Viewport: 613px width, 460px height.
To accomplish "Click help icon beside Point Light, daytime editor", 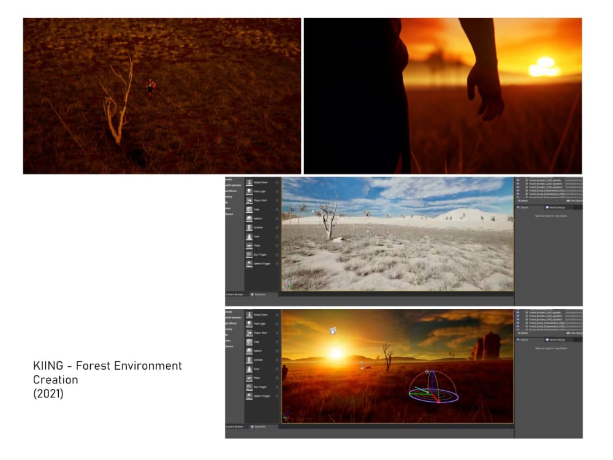I will tap(277, 191).
